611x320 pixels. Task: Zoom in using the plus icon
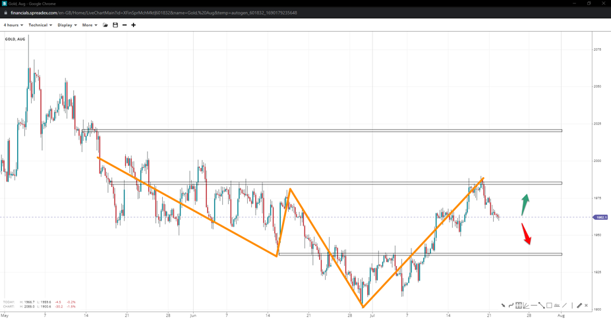133,25
